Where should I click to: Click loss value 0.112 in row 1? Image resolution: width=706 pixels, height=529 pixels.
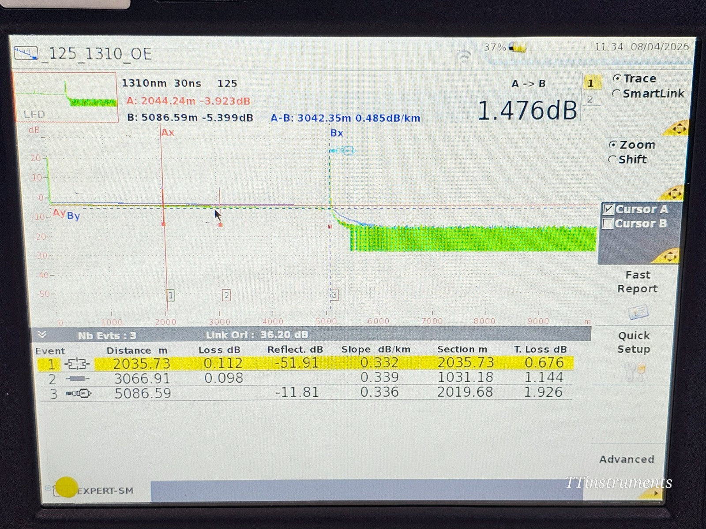pyautogui.click(x=223, y=363)
